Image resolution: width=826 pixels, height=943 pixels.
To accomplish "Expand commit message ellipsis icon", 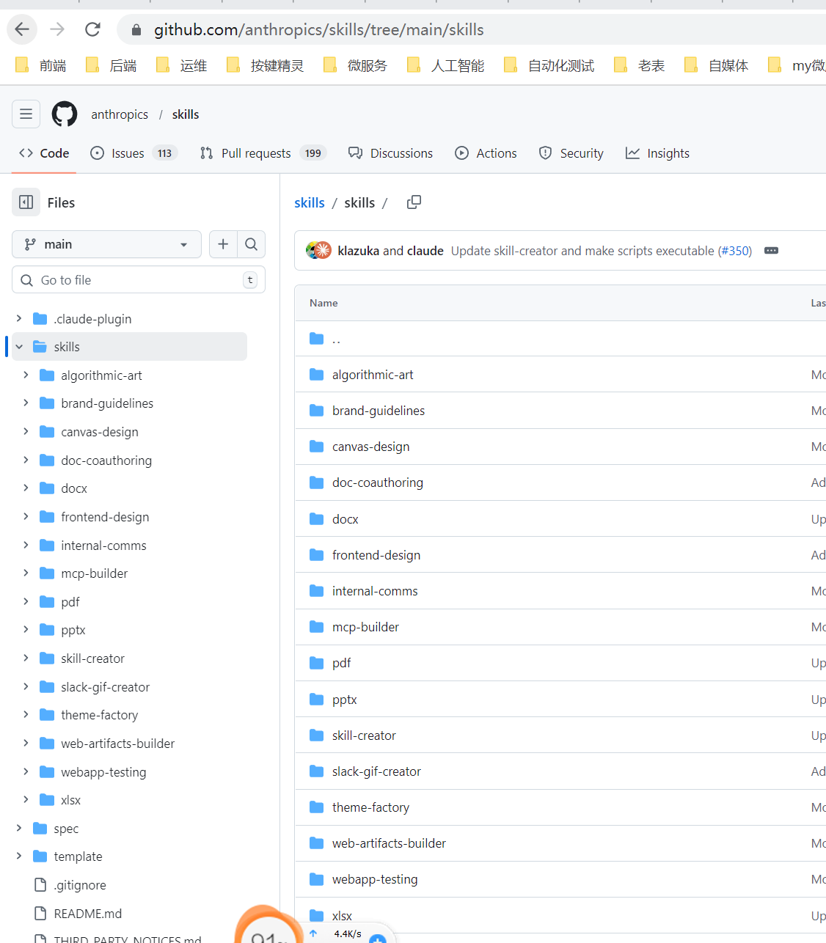I will click(x=771, y=251).
